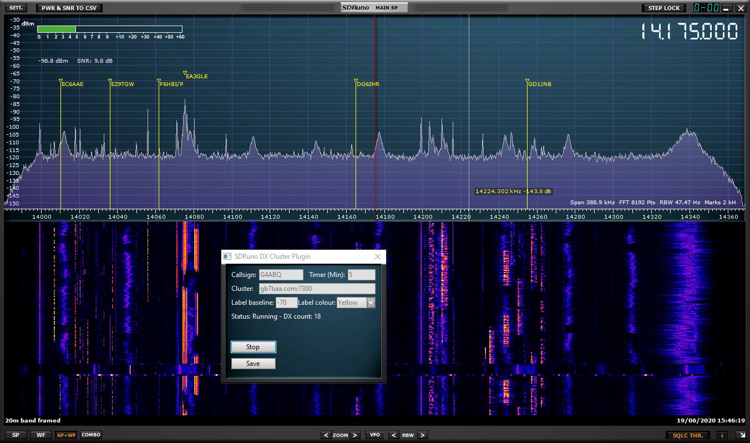The height and width of the screenshot is (443, 750).
Task: Toggle the STEP LOCK button
Action: (x=664, y=8)
